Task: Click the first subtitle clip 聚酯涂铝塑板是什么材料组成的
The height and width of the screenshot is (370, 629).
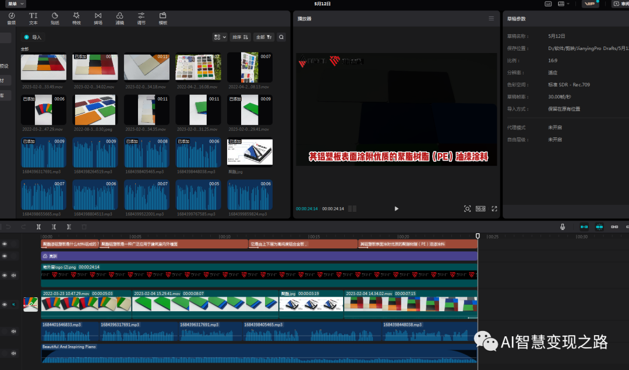Action: pos(70,244)
